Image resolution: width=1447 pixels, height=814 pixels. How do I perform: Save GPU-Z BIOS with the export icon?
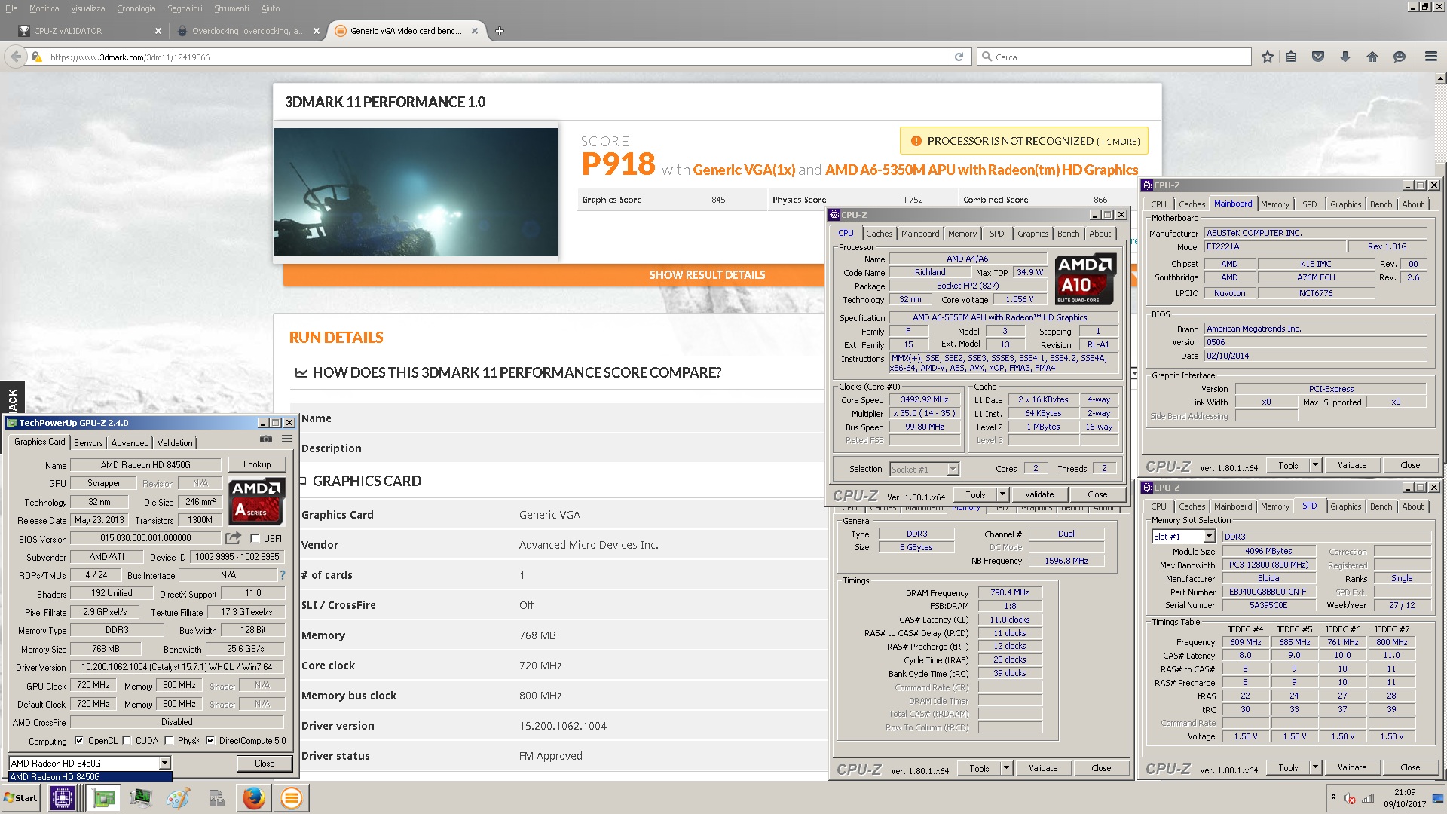tap(234, 538)
